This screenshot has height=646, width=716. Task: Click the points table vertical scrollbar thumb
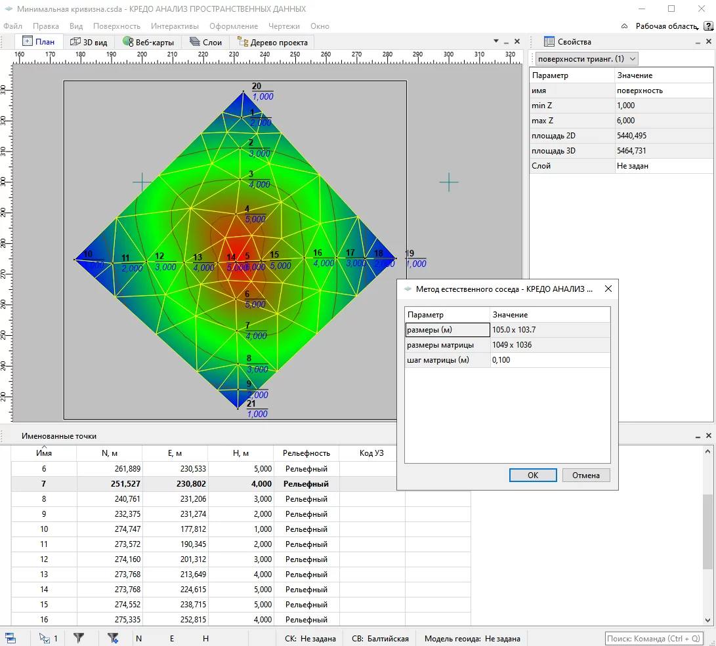coord(707,531)
